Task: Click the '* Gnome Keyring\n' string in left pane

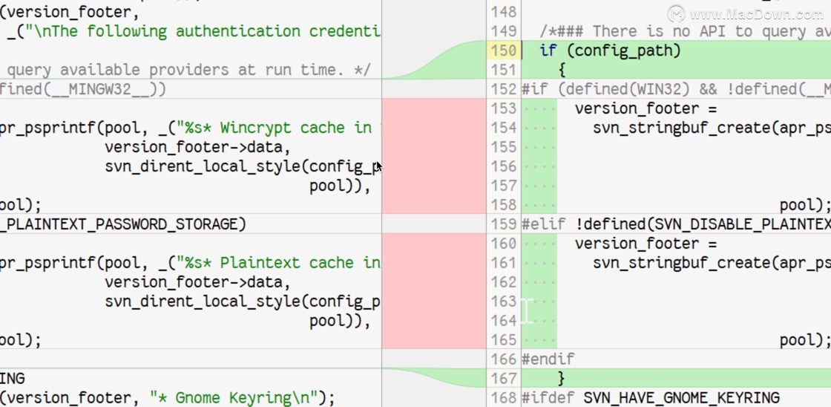Action: pos(234,397)
